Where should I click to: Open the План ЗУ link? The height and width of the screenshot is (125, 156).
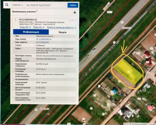(x=25, y=27)
